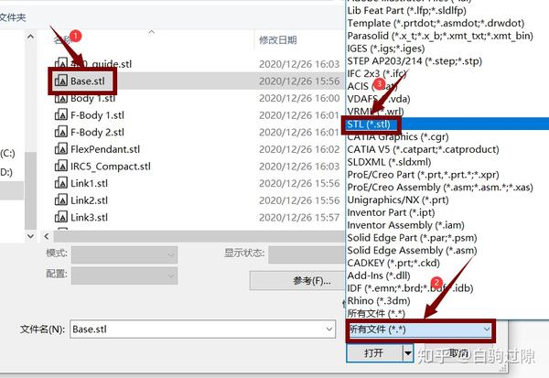Open the 显示状态 display state dropdown
The width and height of the screenshot is (549, 378).
click(307, 254)
